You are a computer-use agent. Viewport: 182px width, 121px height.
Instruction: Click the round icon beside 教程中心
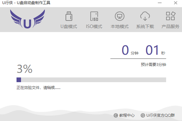[x=116, y=115]
